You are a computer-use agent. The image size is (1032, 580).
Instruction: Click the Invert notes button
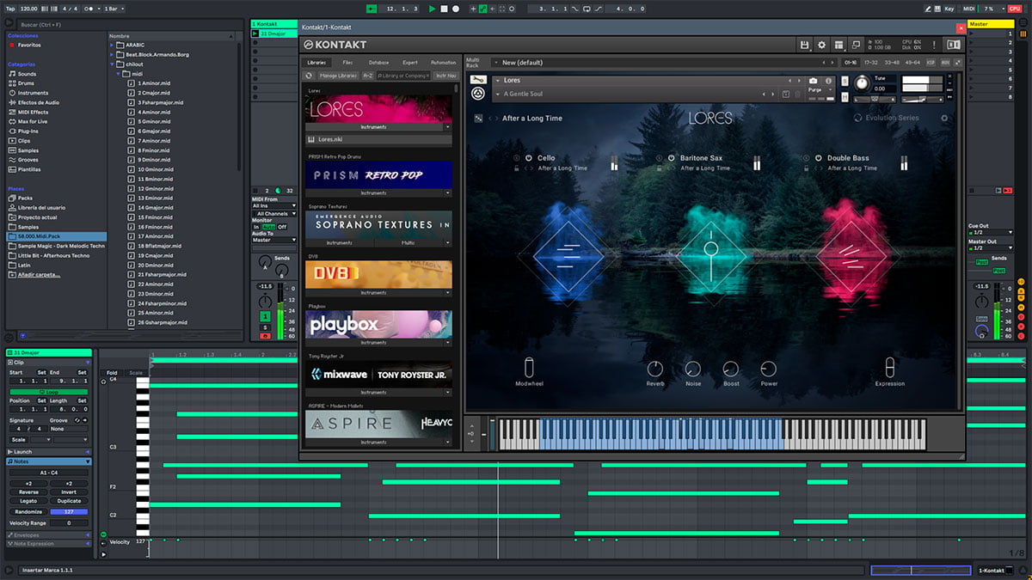(x=69, y=491)
